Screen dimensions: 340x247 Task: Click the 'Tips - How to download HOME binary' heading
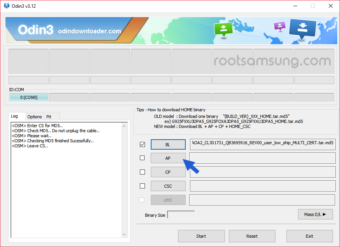[x=171, y=110]
